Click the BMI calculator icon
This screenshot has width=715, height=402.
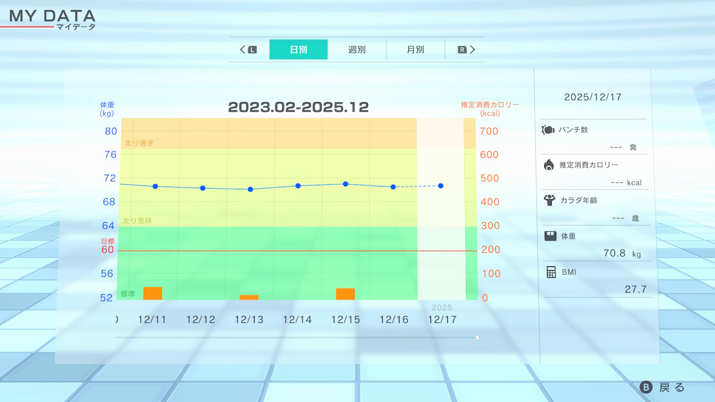(551, 272)
